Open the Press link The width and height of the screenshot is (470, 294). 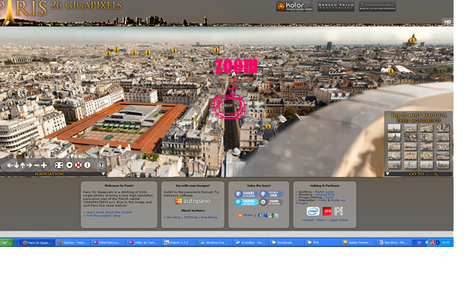point(321,220)
